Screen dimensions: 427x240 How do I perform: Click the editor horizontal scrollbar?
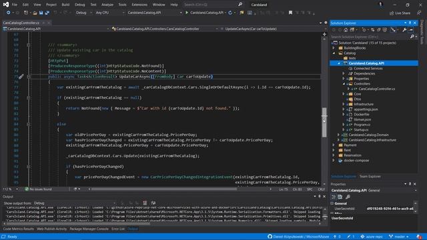[x=164, y=189]
